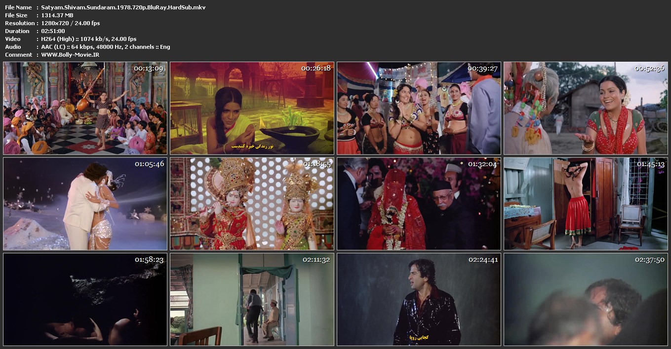This screenshot has width=671, height=349.
Task: Click the duration value 02:51:00
Action: (53, 31)
